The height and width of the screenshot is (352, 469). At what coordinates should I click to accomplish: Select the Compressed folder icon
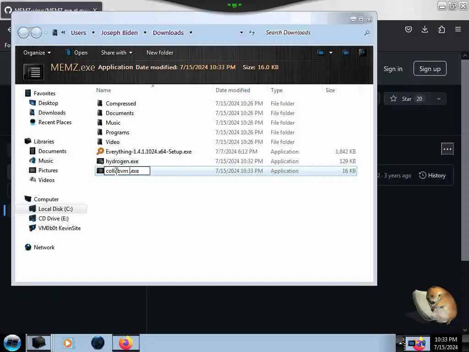tap(100, 103)
